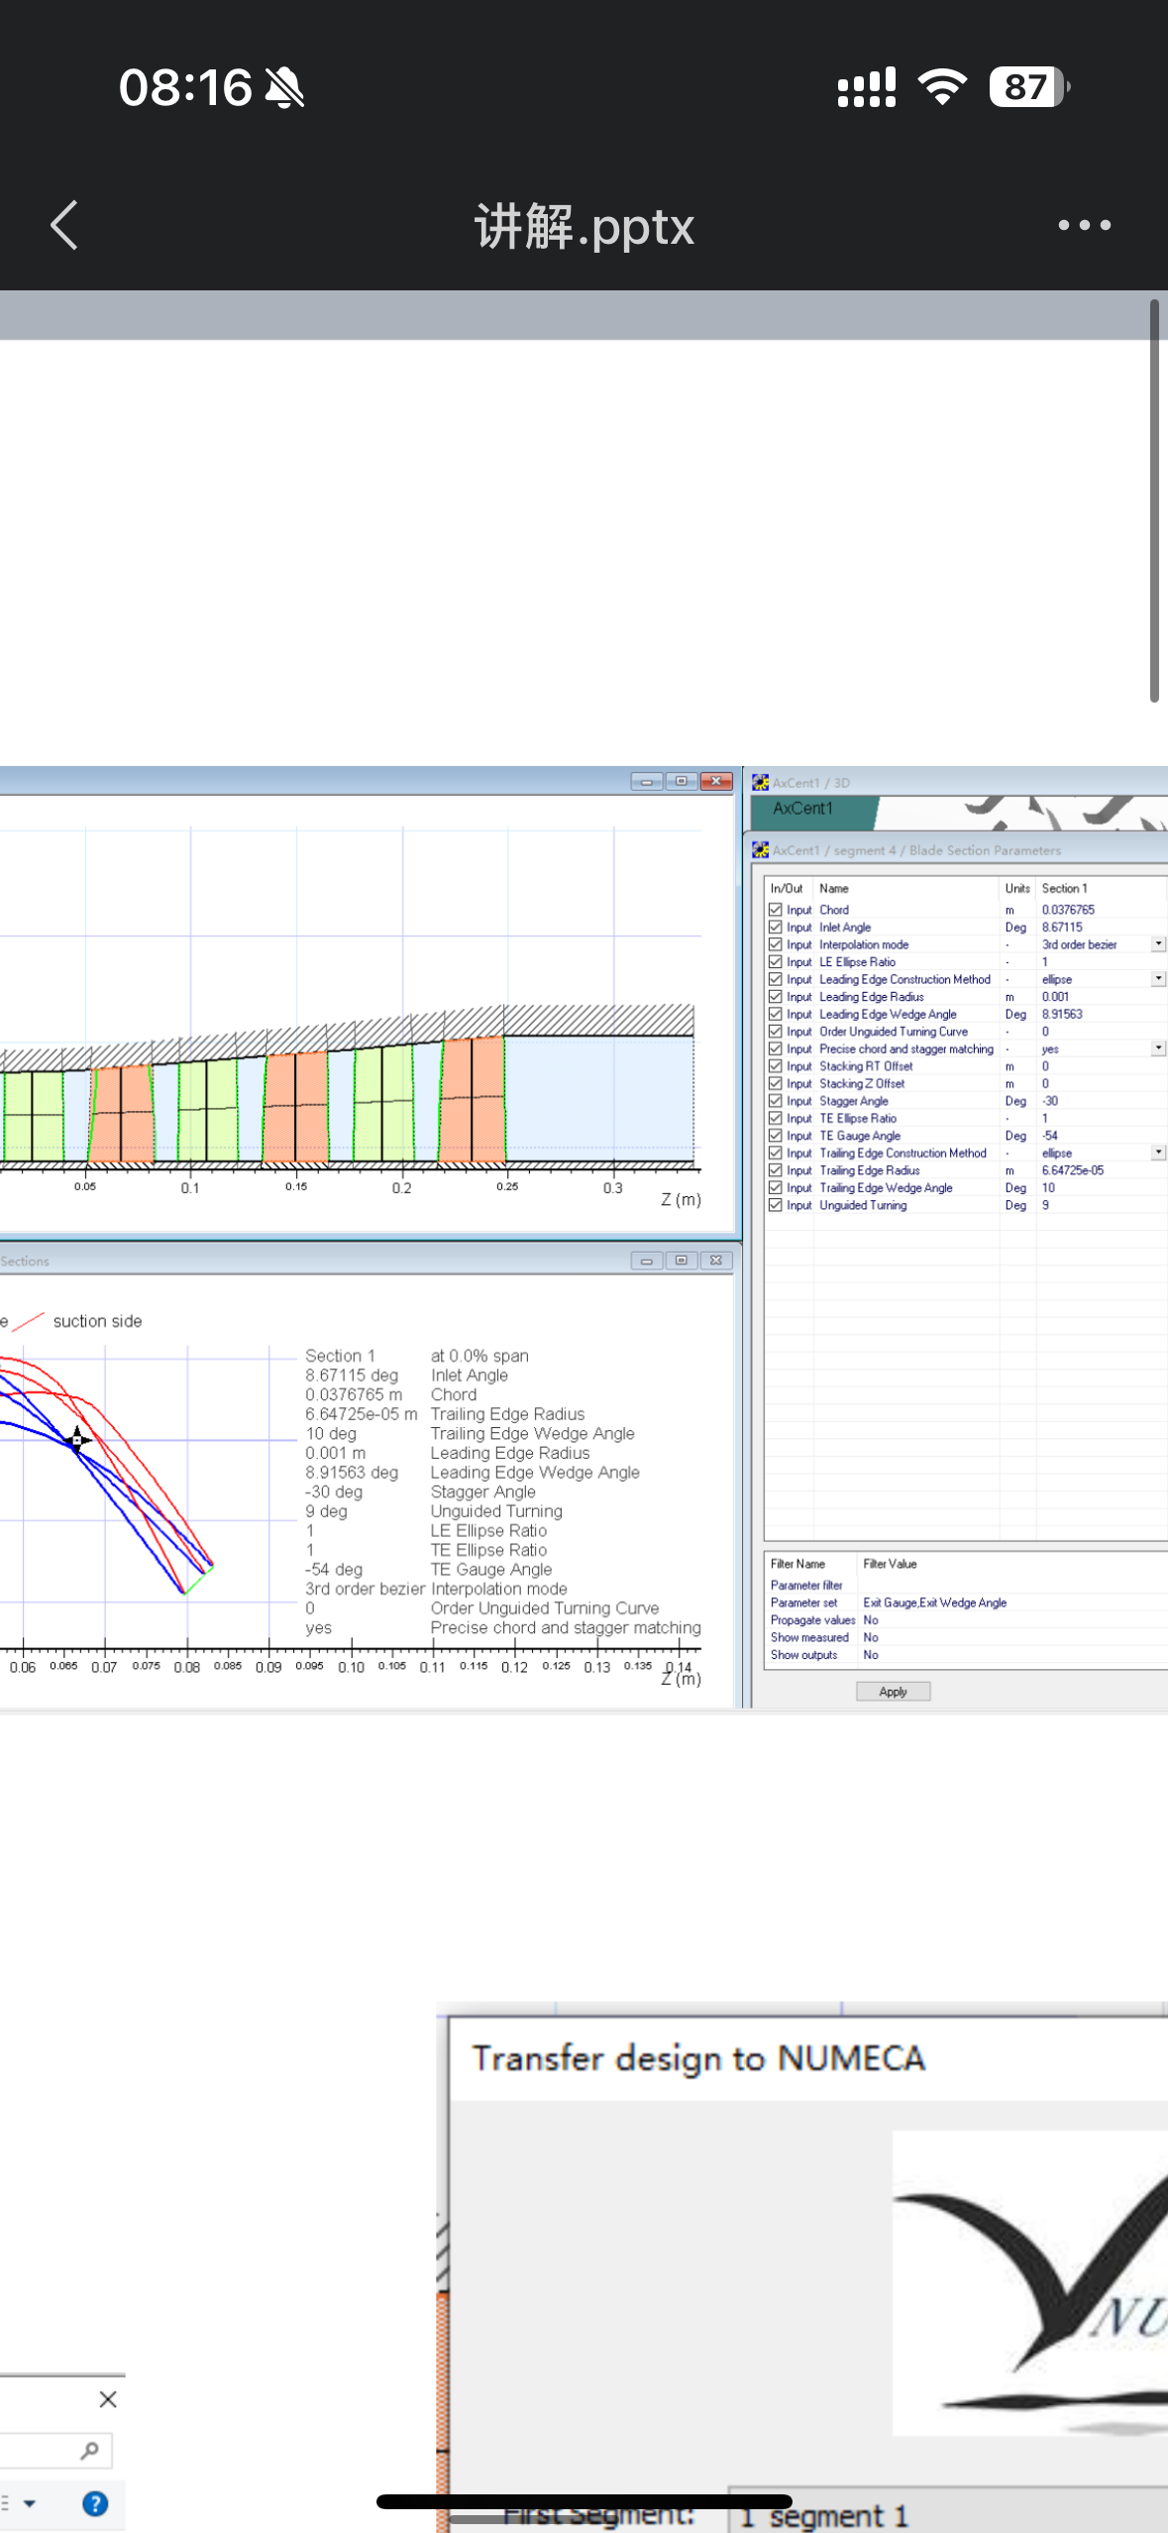
Task: Click the document vertical scrollbar thumb
Action: click(1154, 499)
